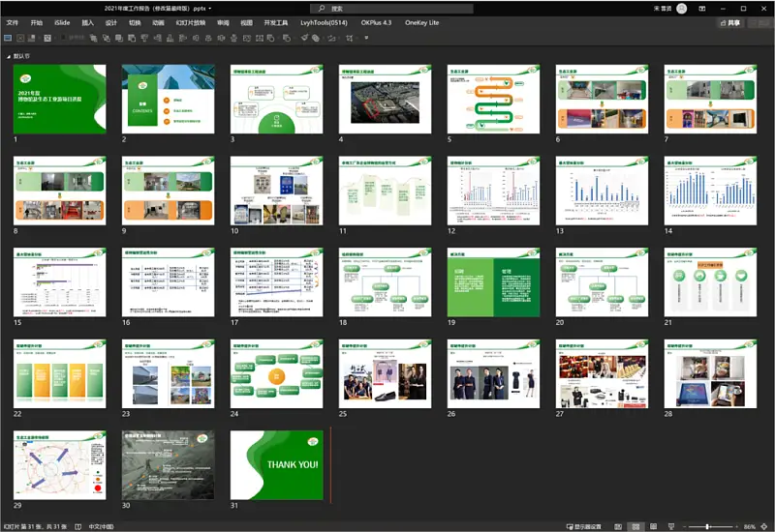Click the first blue icon in quick access toolbar
Image resolution: width=775 pixels, height=532 pixels.
[x=8, y=38]
